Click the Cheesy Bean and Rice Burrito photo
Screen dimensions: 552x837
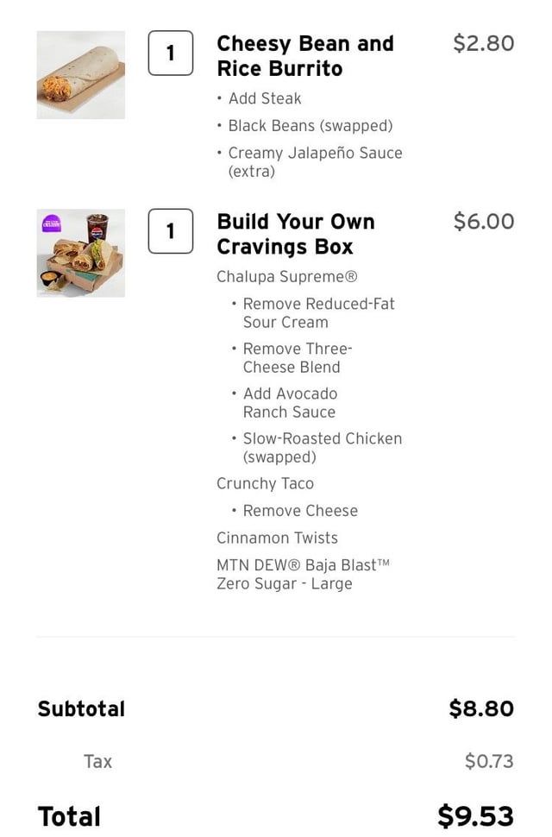(80, 75)
